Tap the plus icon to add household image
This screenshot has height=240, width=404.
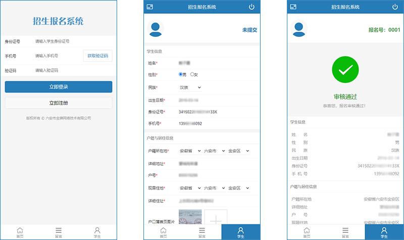coord(216,220)
